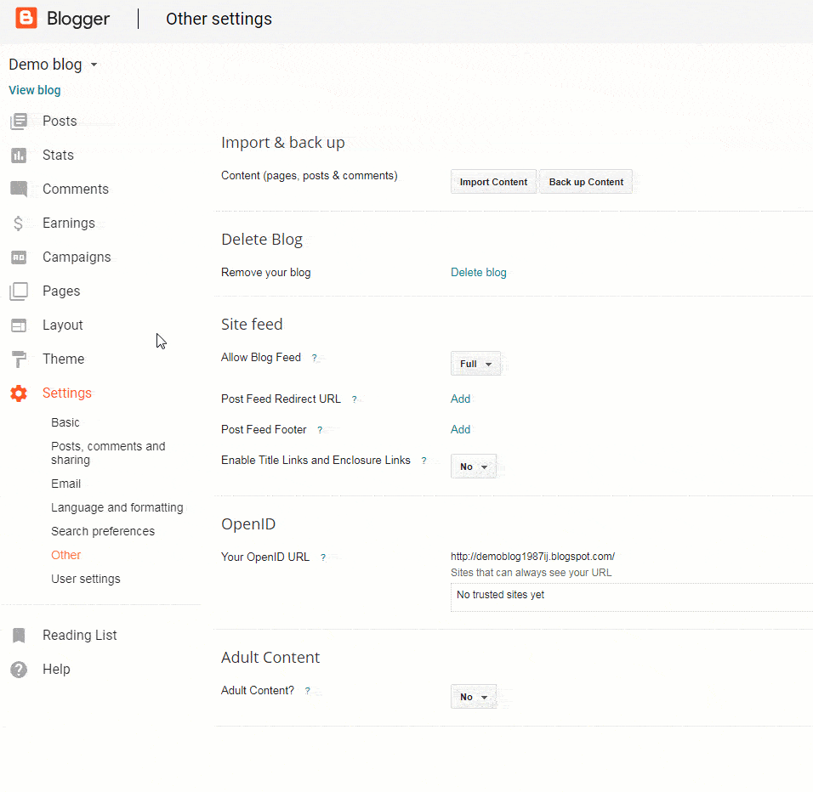Screen dimensions: 813x792
Task: Select the Settings gear icon
Action: (19, 393)
